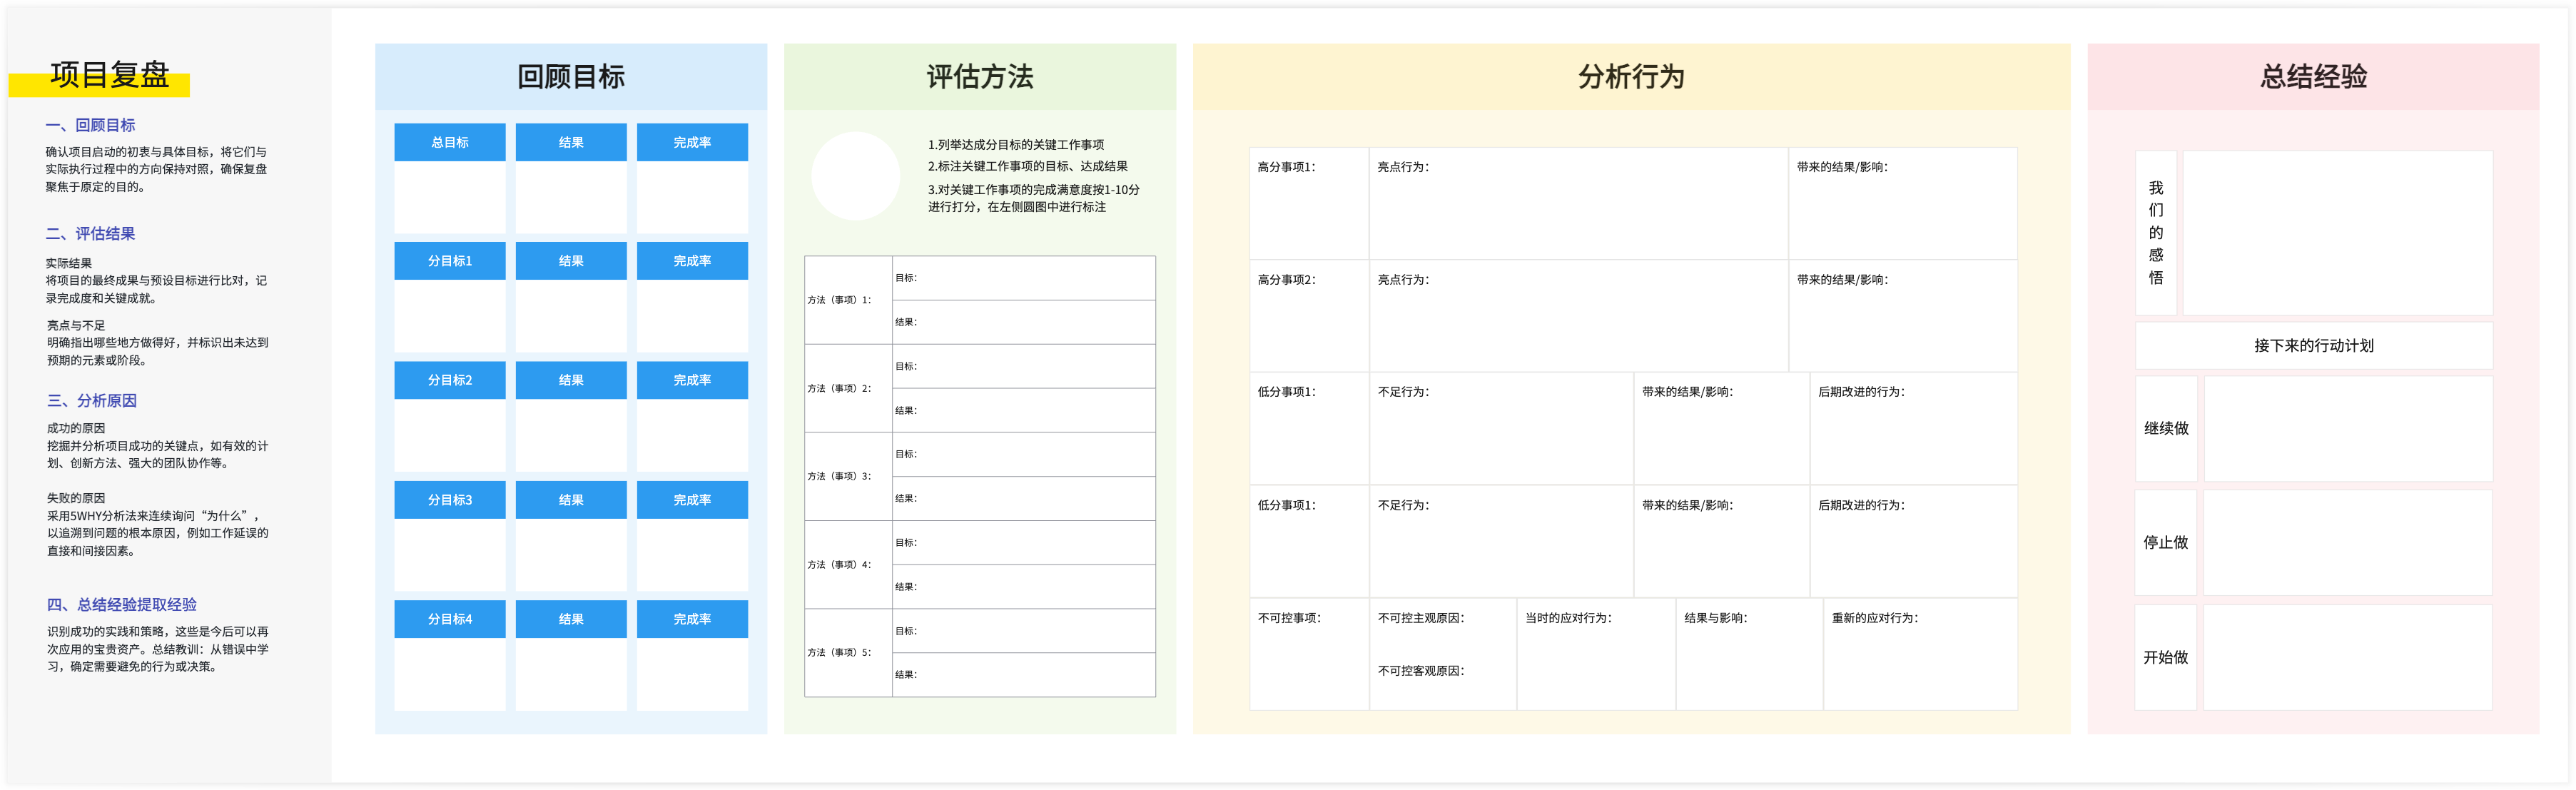Screen dimensions: 2576x790
Task: Click the 停止做 label
Action: pyautogui.click(x=2166, y=542)
